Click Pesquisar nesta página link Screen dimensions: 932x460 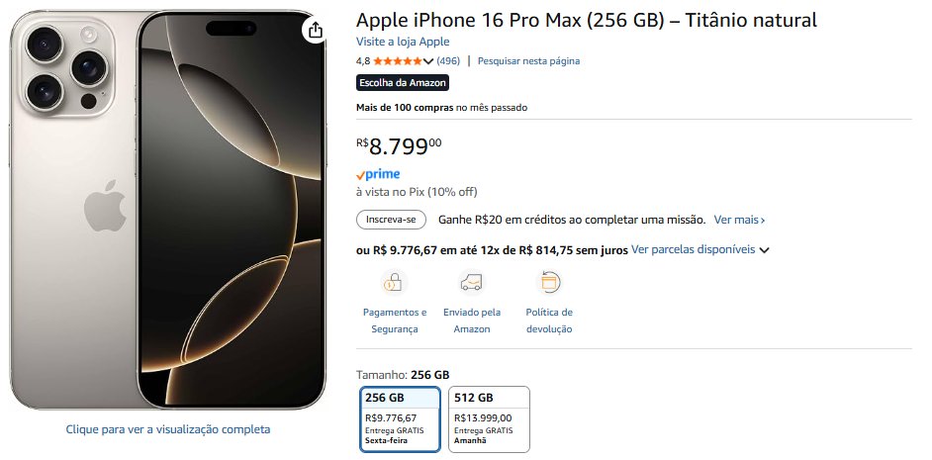point(528,61)
